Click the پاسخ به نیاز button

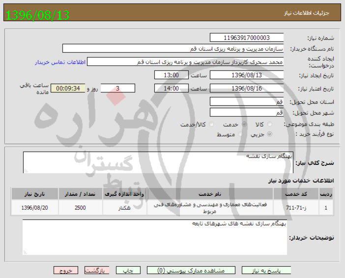(266, 271)
